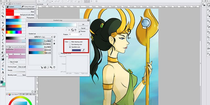Click Sub Tool [Gradient] panel title
The width and height of the screenshot is (210, 105).
coord(17,4)
